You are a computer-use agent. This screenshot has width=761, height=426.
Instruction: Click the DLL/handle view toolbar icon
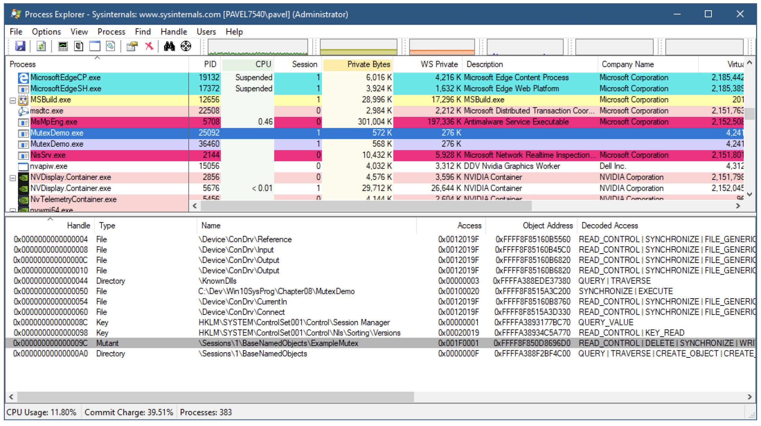click(x=110, y=46)
